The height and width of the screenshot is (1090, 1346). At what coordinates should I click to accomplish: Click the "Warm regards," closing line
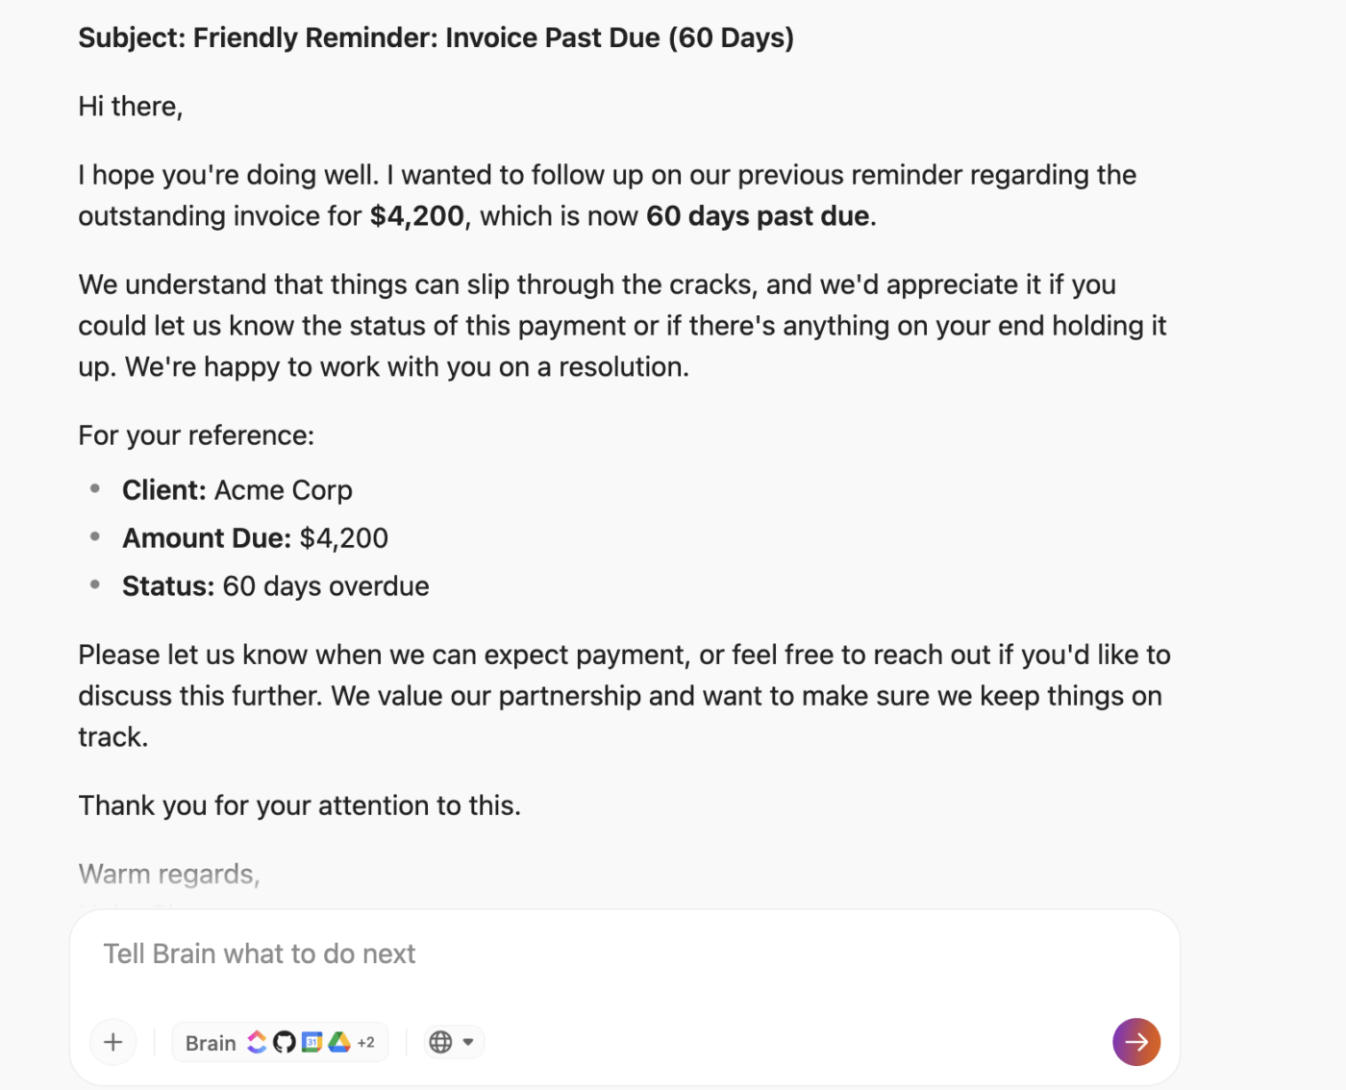(169, 874)
